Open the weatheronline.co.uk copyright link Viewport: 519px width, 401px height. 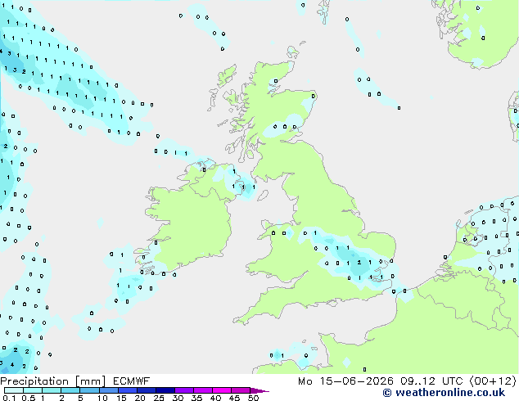coord(444,393)
